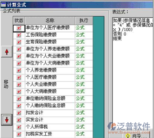Toggle checkbox for 生育保险缴费额
The width and height of the screenshot is (154, 138).
[19, 42]
